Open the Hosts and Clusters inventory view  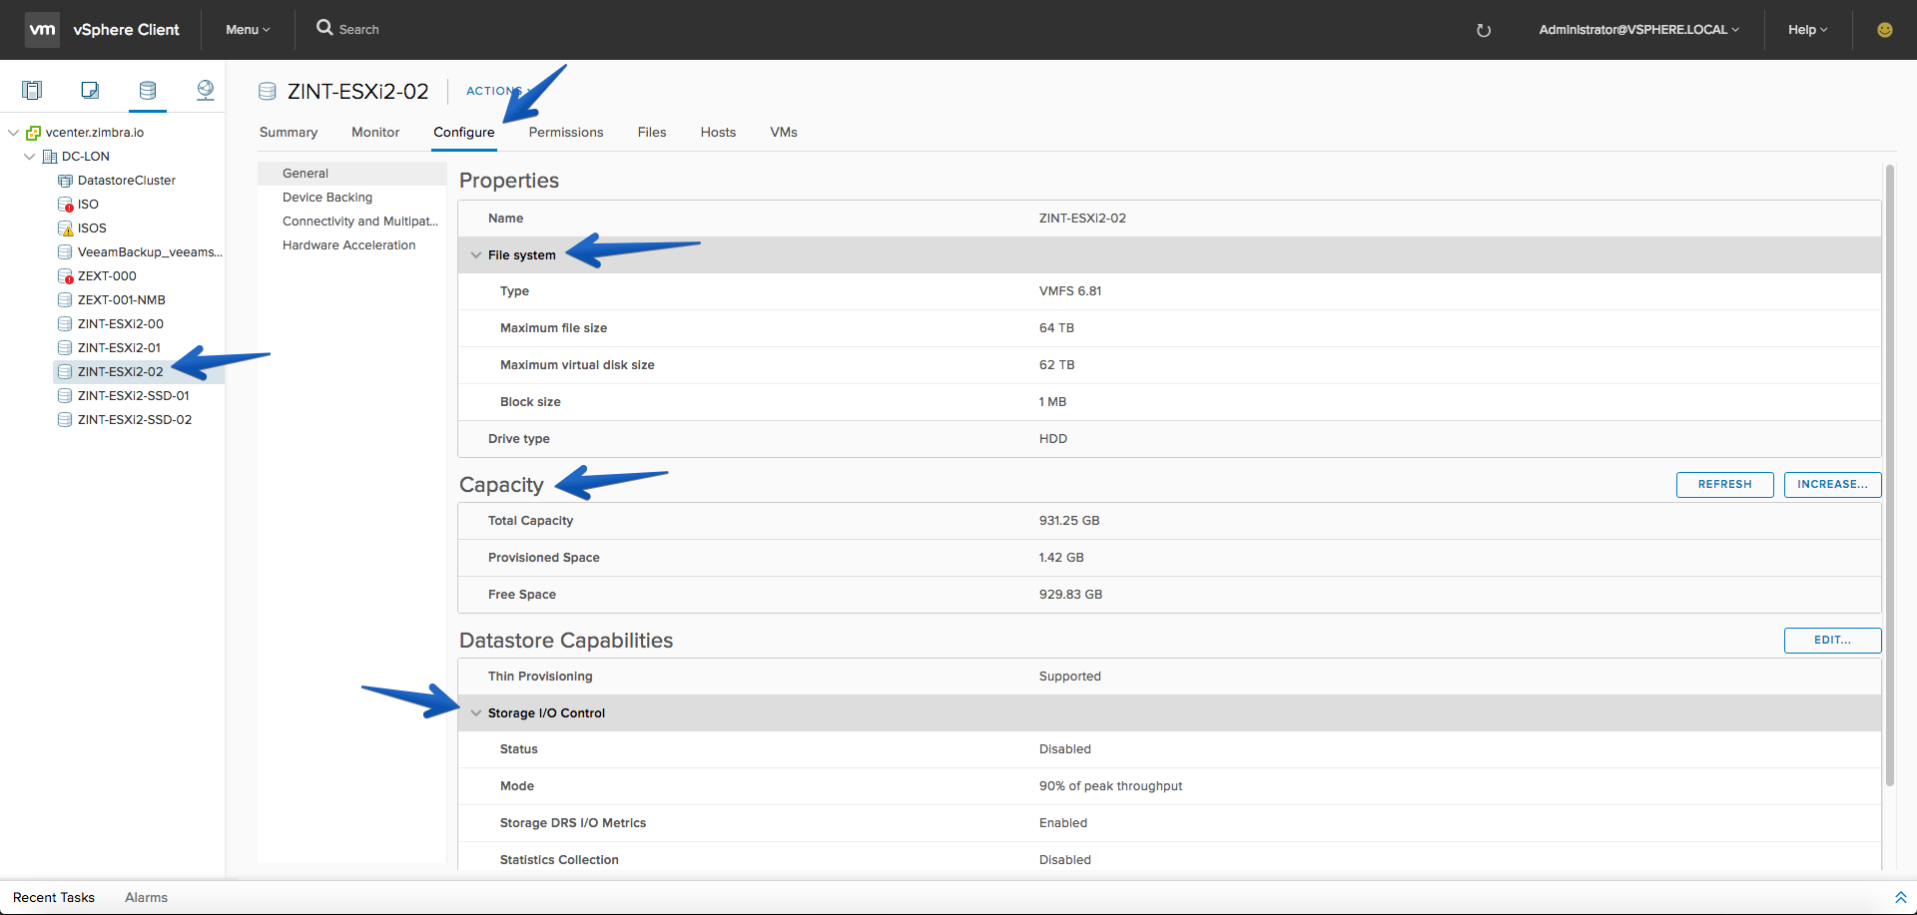pos(32,90)
